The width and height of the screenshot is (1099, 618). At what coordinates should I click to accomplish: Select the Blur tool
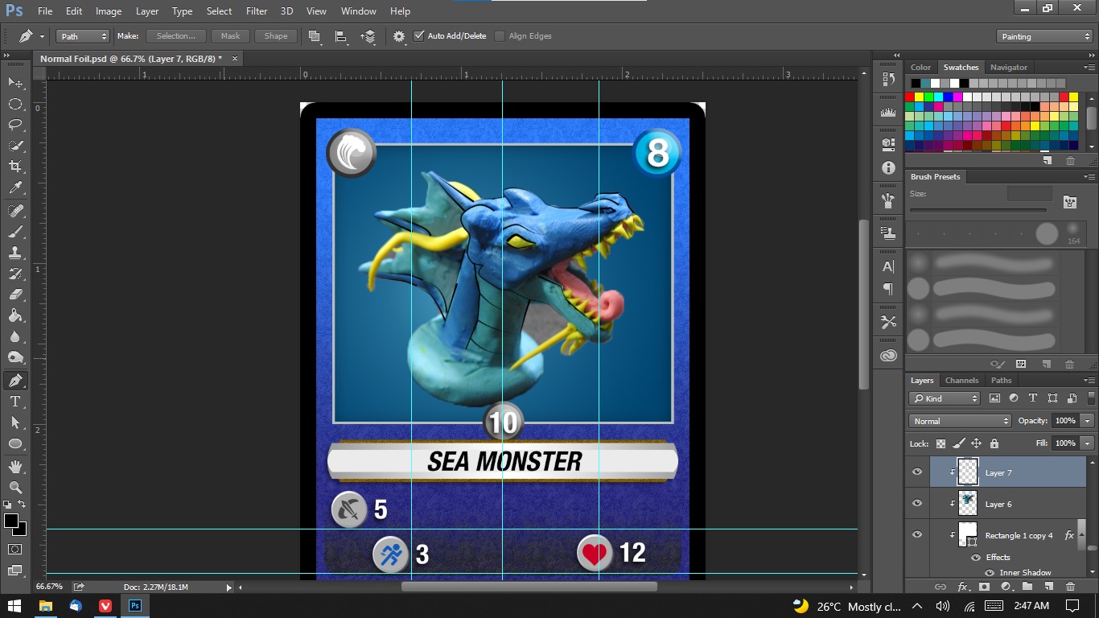pyautogui.click(x=15, y=336)
